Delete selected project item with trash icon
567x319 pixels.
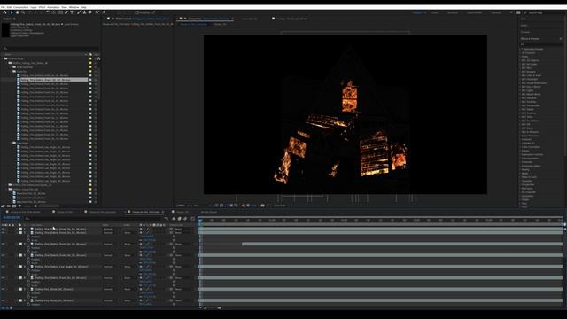click(35, 206)
